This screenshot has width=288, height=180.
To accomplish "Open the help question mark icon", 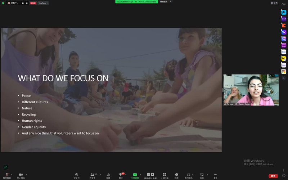I will (x=284, y=176).
